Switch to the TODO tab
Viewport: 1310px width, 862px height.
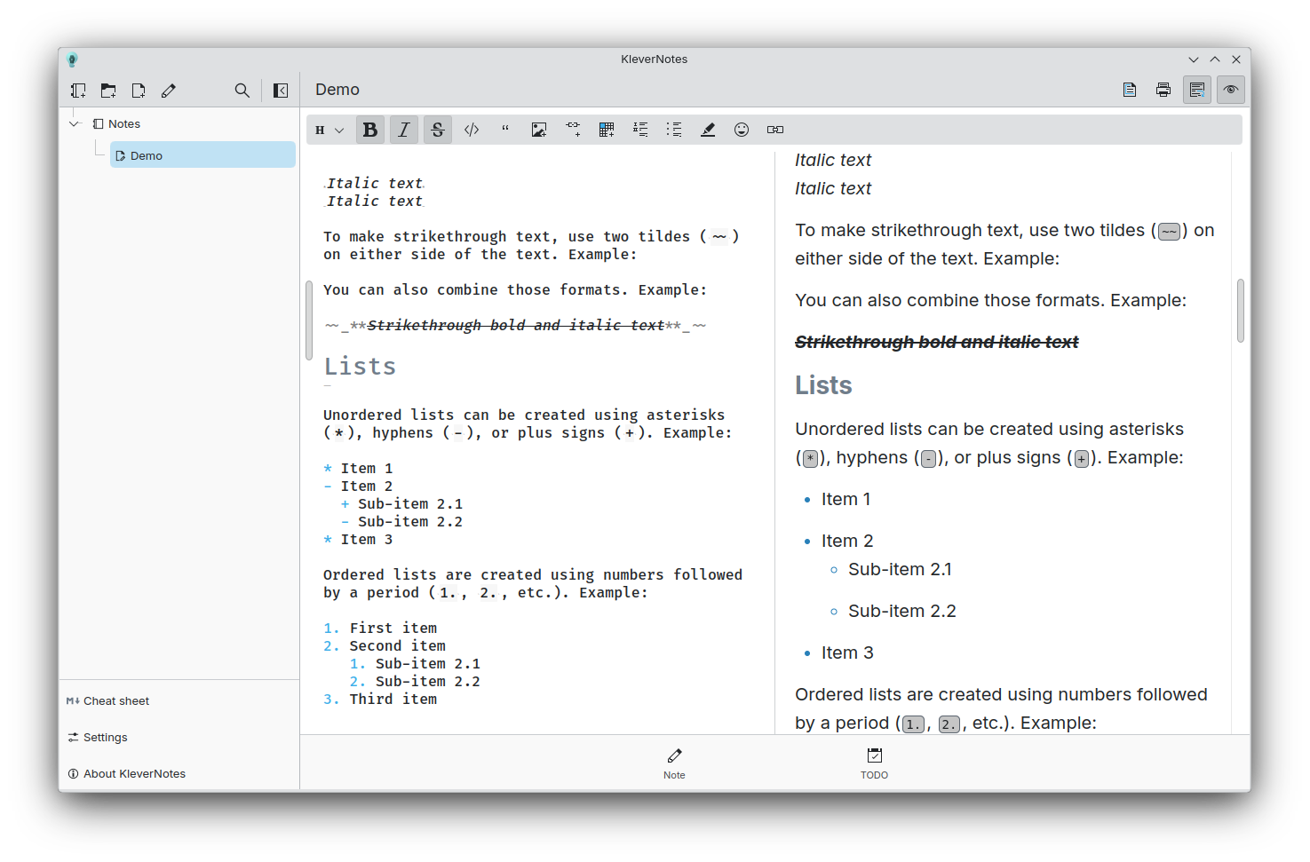click(874, 763)
